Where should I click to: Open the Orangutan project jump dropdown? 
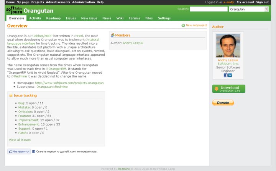[x=249, y=9]
